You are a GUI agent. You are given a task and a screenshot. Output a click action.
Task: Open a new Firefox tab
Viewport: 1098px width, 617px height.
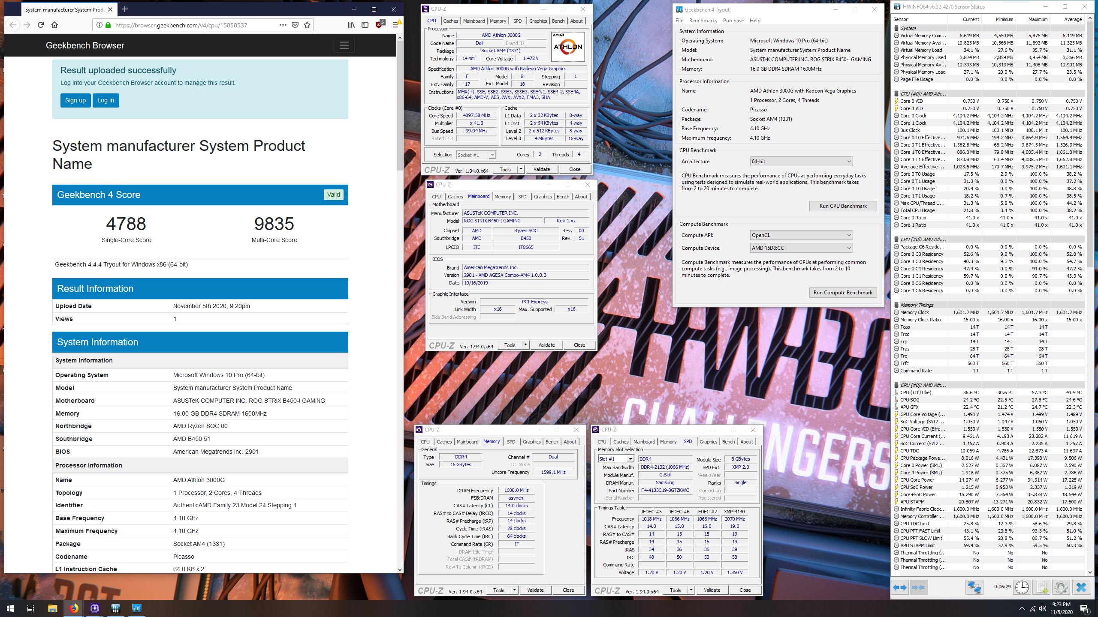pos(125,9)
